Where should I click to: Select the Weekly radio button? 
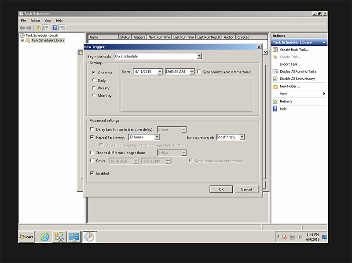[94, 88]
